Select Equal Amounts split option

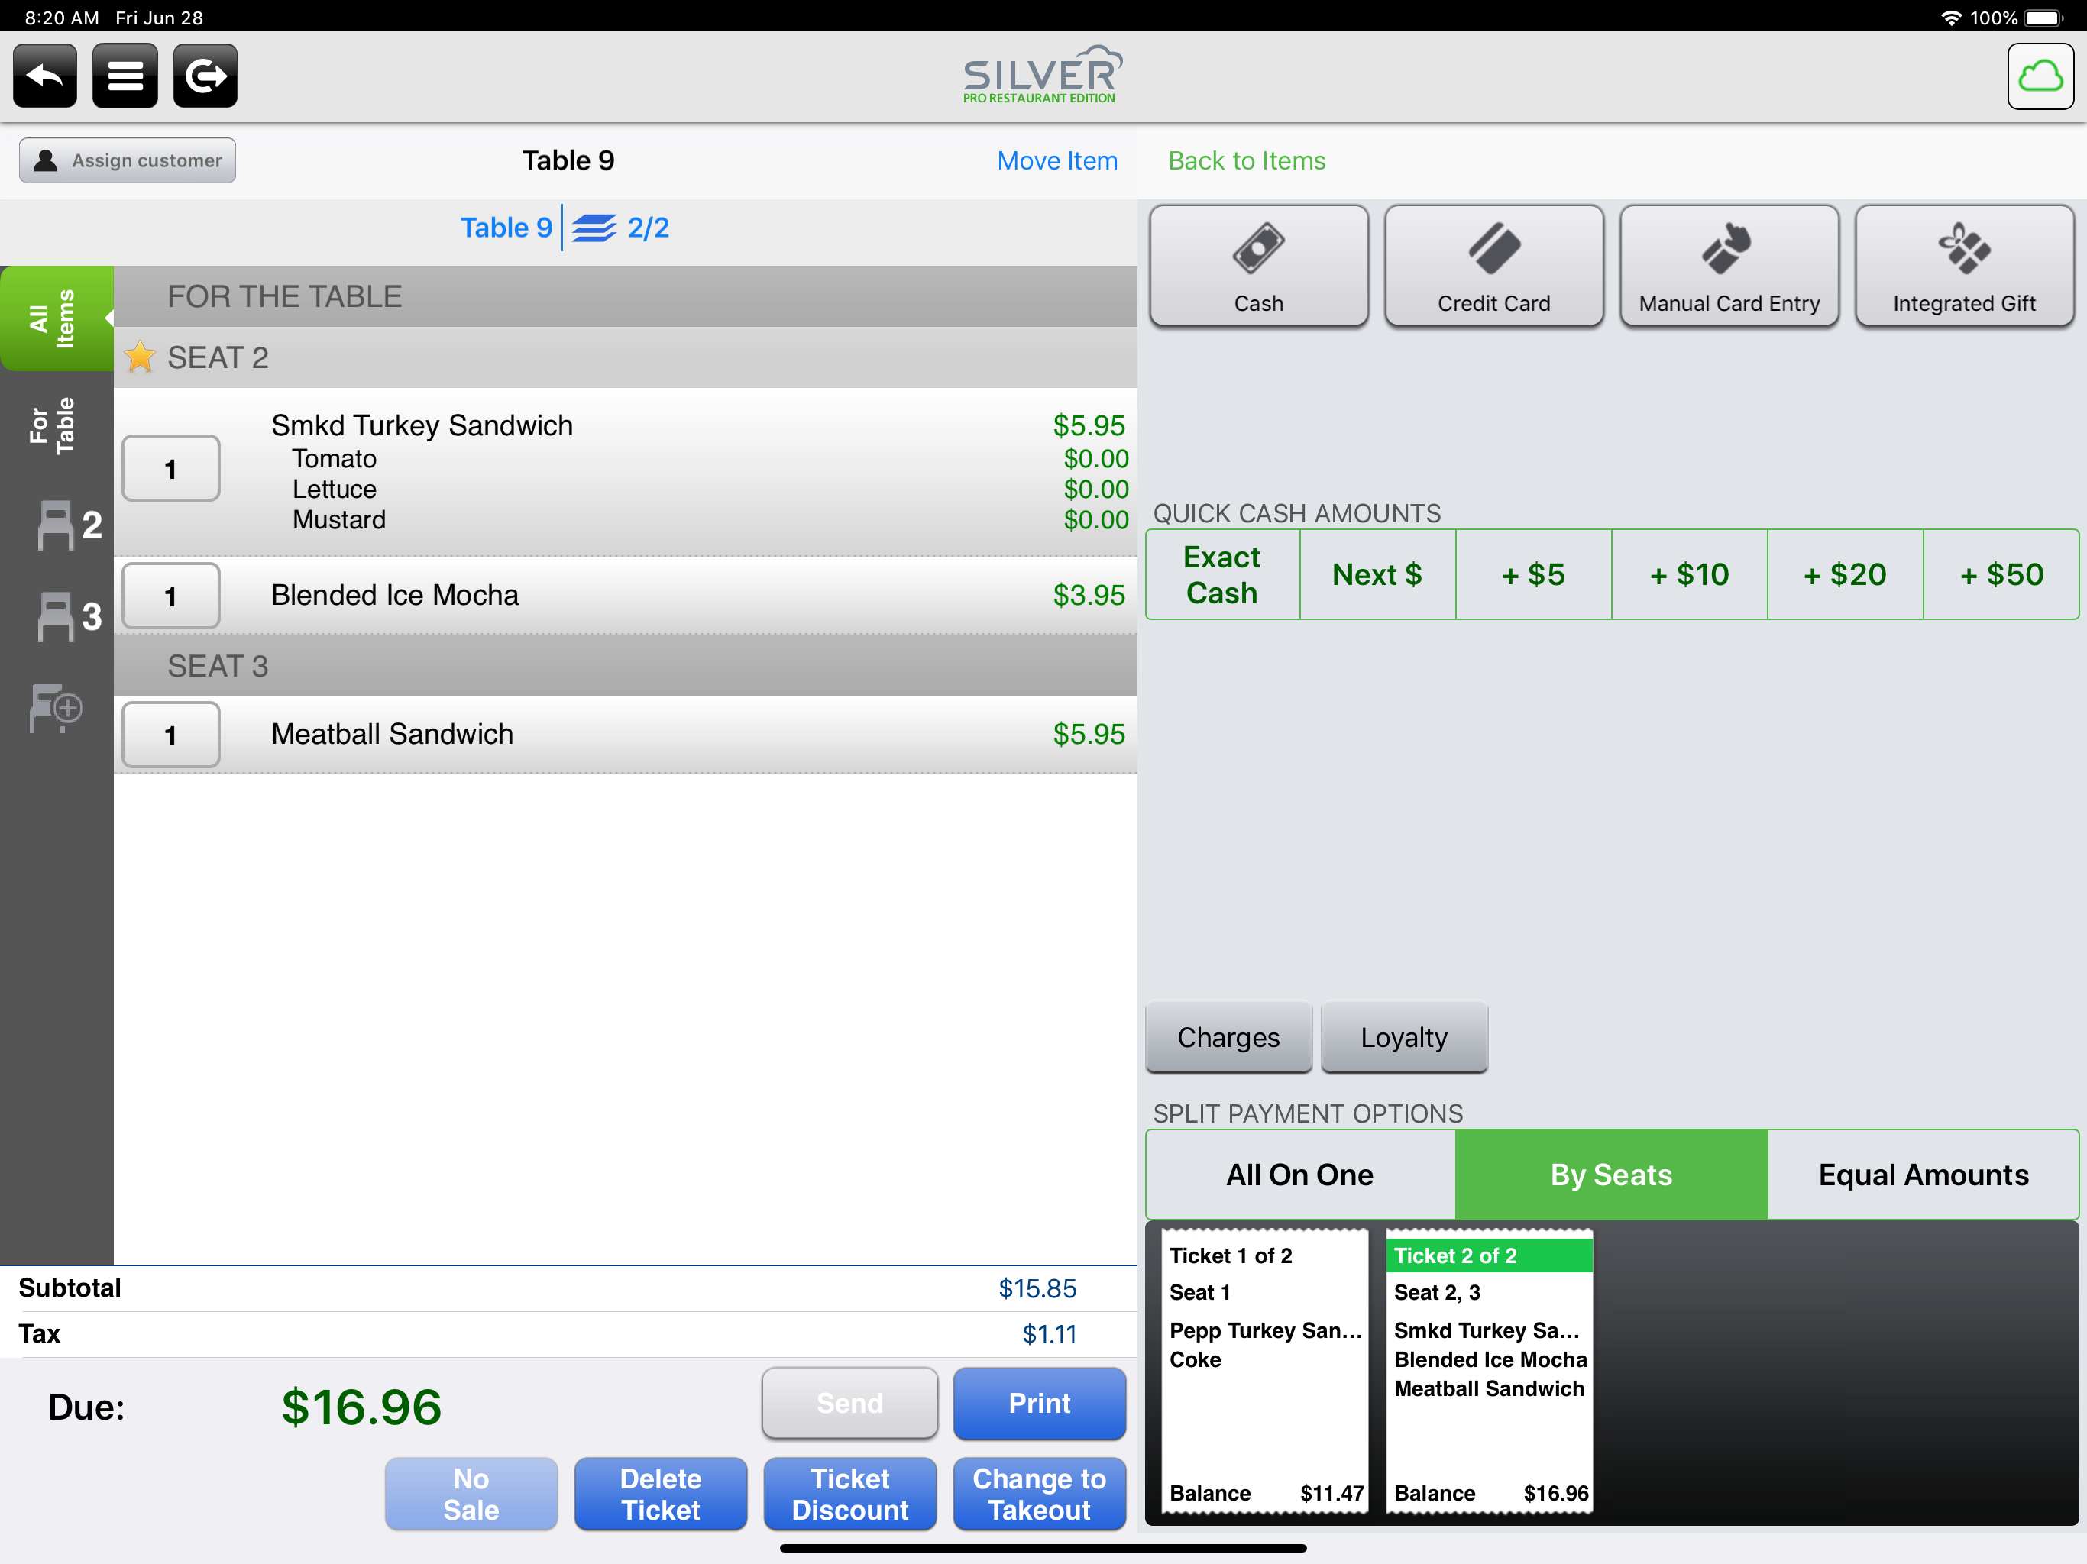(x=1922, y=1175)
